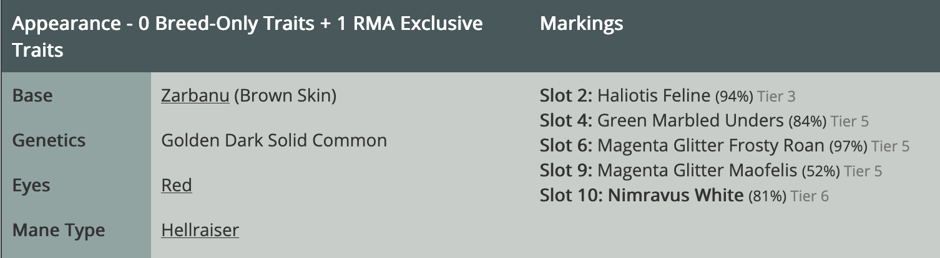Click the Mane Type row label
Screen dimensions: 940x258
(59, 231)
